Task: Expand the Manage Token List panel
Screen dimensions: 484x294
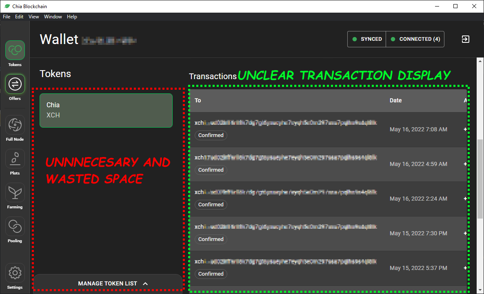Action: tap(108, 283)
